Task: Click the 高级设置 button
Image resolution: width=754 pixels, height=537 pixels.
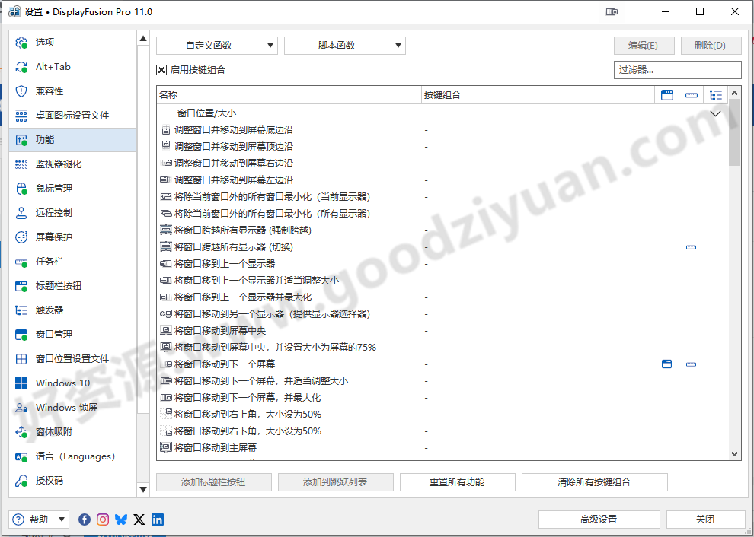Action: (599, 519)
